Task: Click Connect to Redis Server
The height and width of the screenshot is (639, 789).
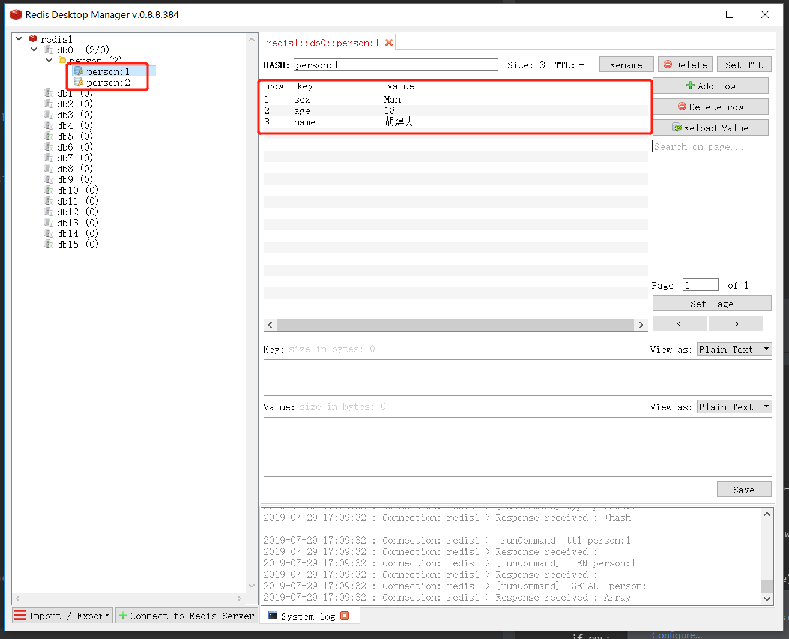Action: coord(187,616)
